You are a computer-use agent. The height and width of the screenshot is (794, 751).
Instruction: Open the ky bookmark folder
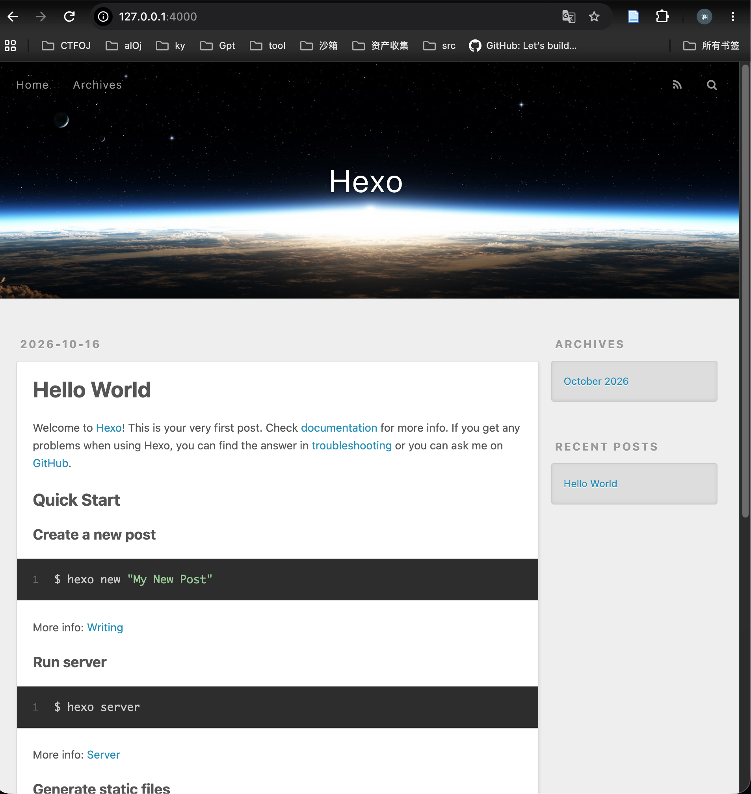pyautogui.click(x=171, y=46)
